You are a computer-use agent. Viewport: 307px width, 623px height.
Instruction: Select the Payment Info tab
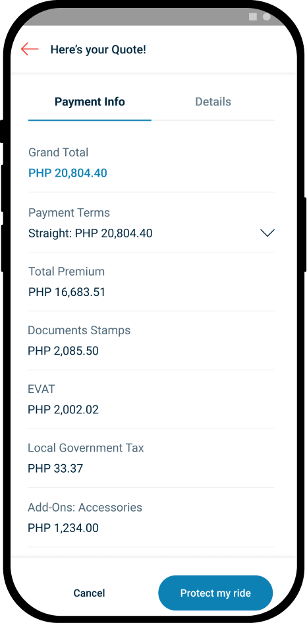tap(90, 102)
